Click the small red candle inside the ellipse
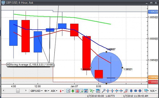The width and height of the screenshot is (159, 98). [99, 74]
